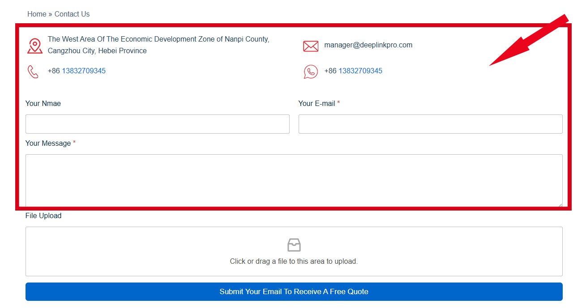Screen dimensions: 586x308
Task: Click the inbox tray upload icon
Action: (x=294, y=245)
